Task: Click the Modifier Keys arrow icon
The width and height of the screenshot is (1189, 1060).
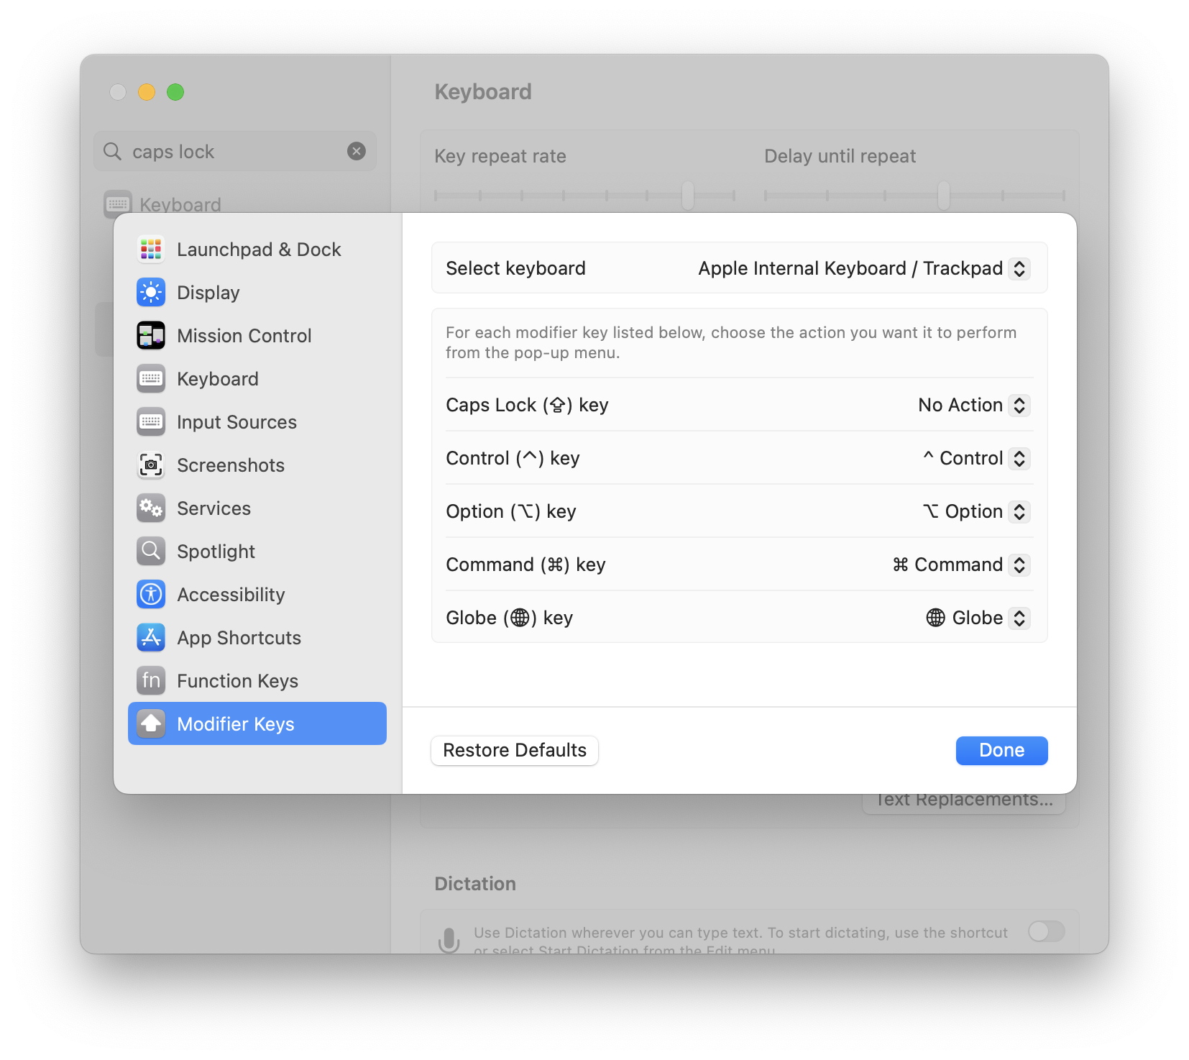Action: pyautogui.click(x=151, y=724)
